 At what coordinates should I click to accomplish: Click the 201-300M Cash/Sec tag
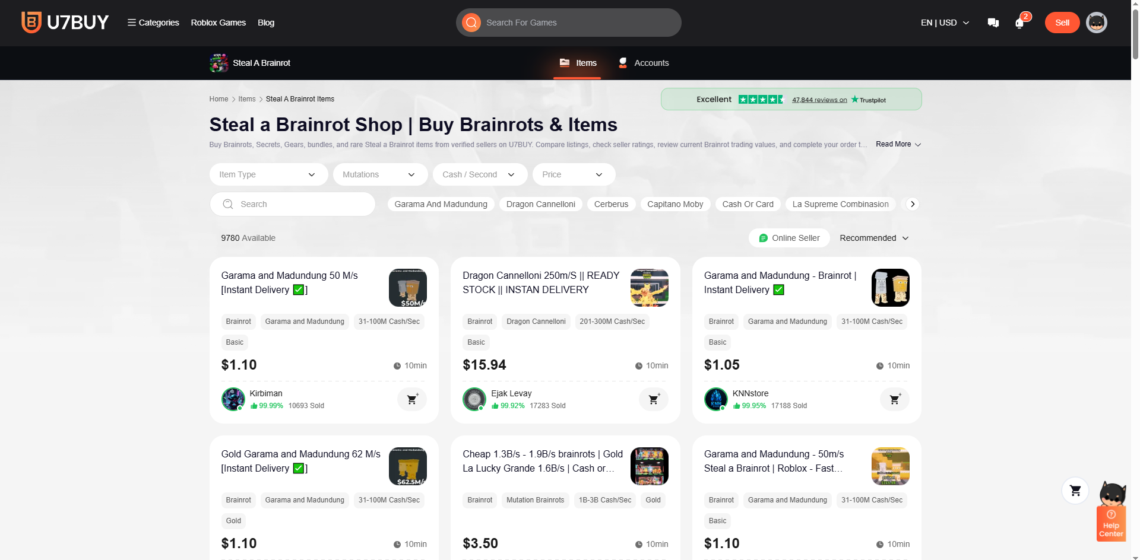coord(612,322)
